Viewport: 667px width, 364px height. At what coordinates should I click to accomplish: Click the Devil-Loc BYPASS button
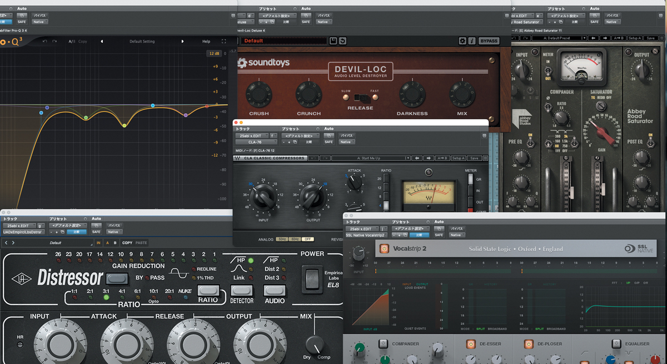489,41
